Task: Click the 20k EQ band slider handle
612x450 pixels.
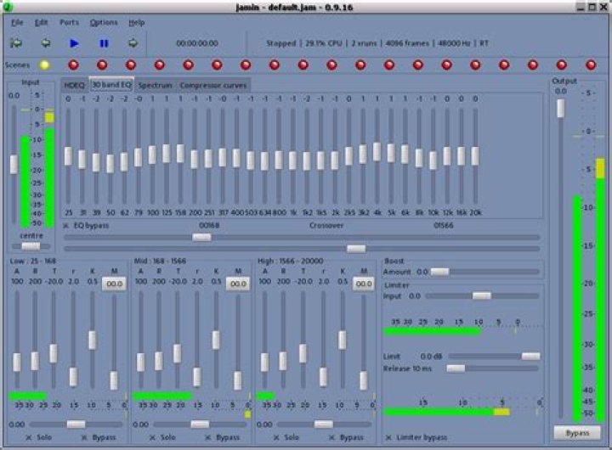Action: (475, 156)
